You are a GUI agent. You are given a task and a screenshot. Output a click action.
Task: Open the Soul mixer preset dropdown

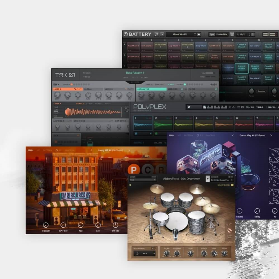click(143, 180)
